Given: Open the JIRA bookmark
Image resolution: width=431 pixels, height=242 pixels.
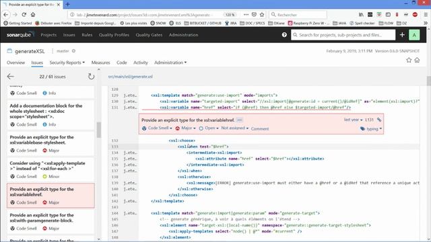Looking at the screenshot, I should [x=230, y=24].
